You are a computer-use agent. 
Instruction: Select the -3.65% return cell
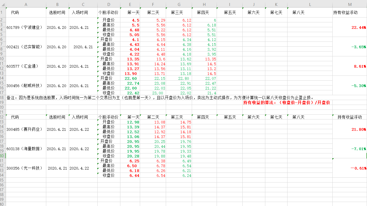tap(350, 47)
